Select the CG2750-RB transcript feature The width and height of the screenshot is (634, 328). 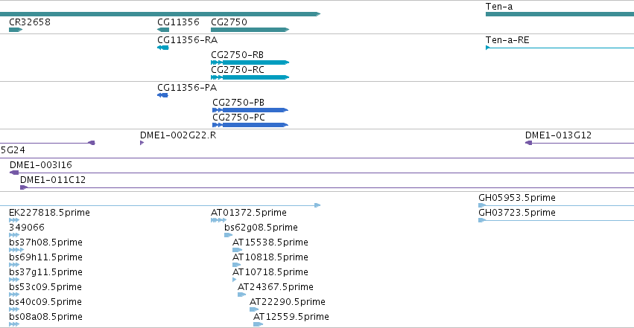pyautogui.click(x=250, y=62)
